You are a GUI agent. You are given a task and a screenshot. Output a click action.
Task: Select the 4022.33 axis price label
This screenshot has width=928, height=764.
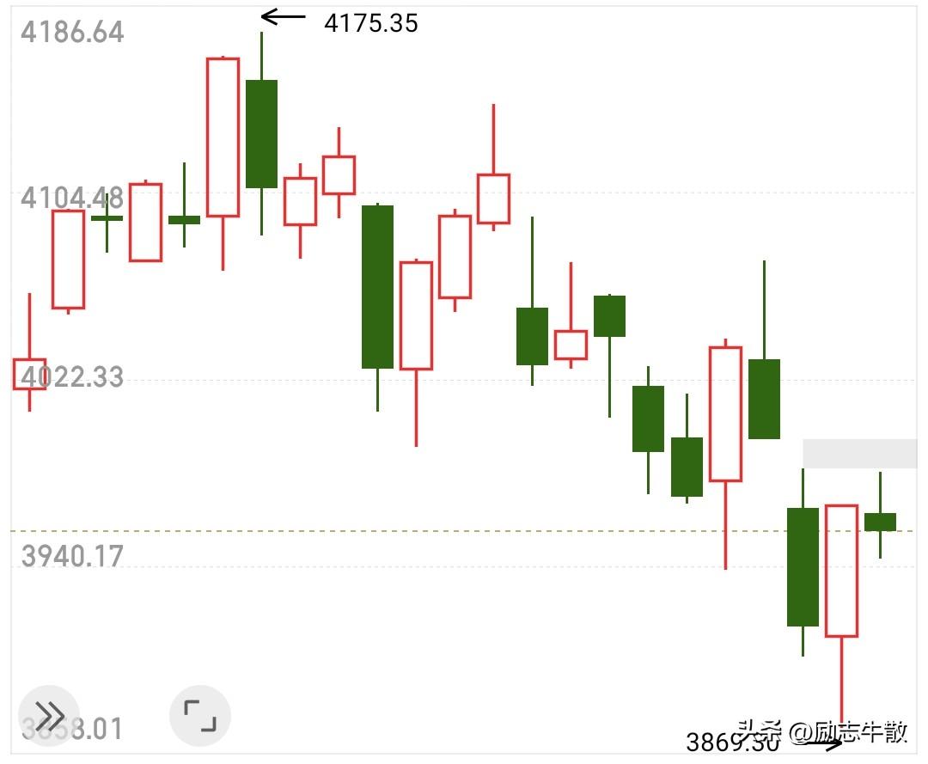point(72,377)
